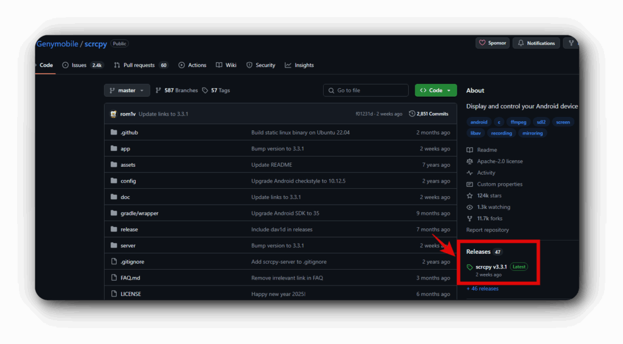Open the Issues tab
Image resolution: width=623 pixels, height=344 pixels.
(83, 65)
